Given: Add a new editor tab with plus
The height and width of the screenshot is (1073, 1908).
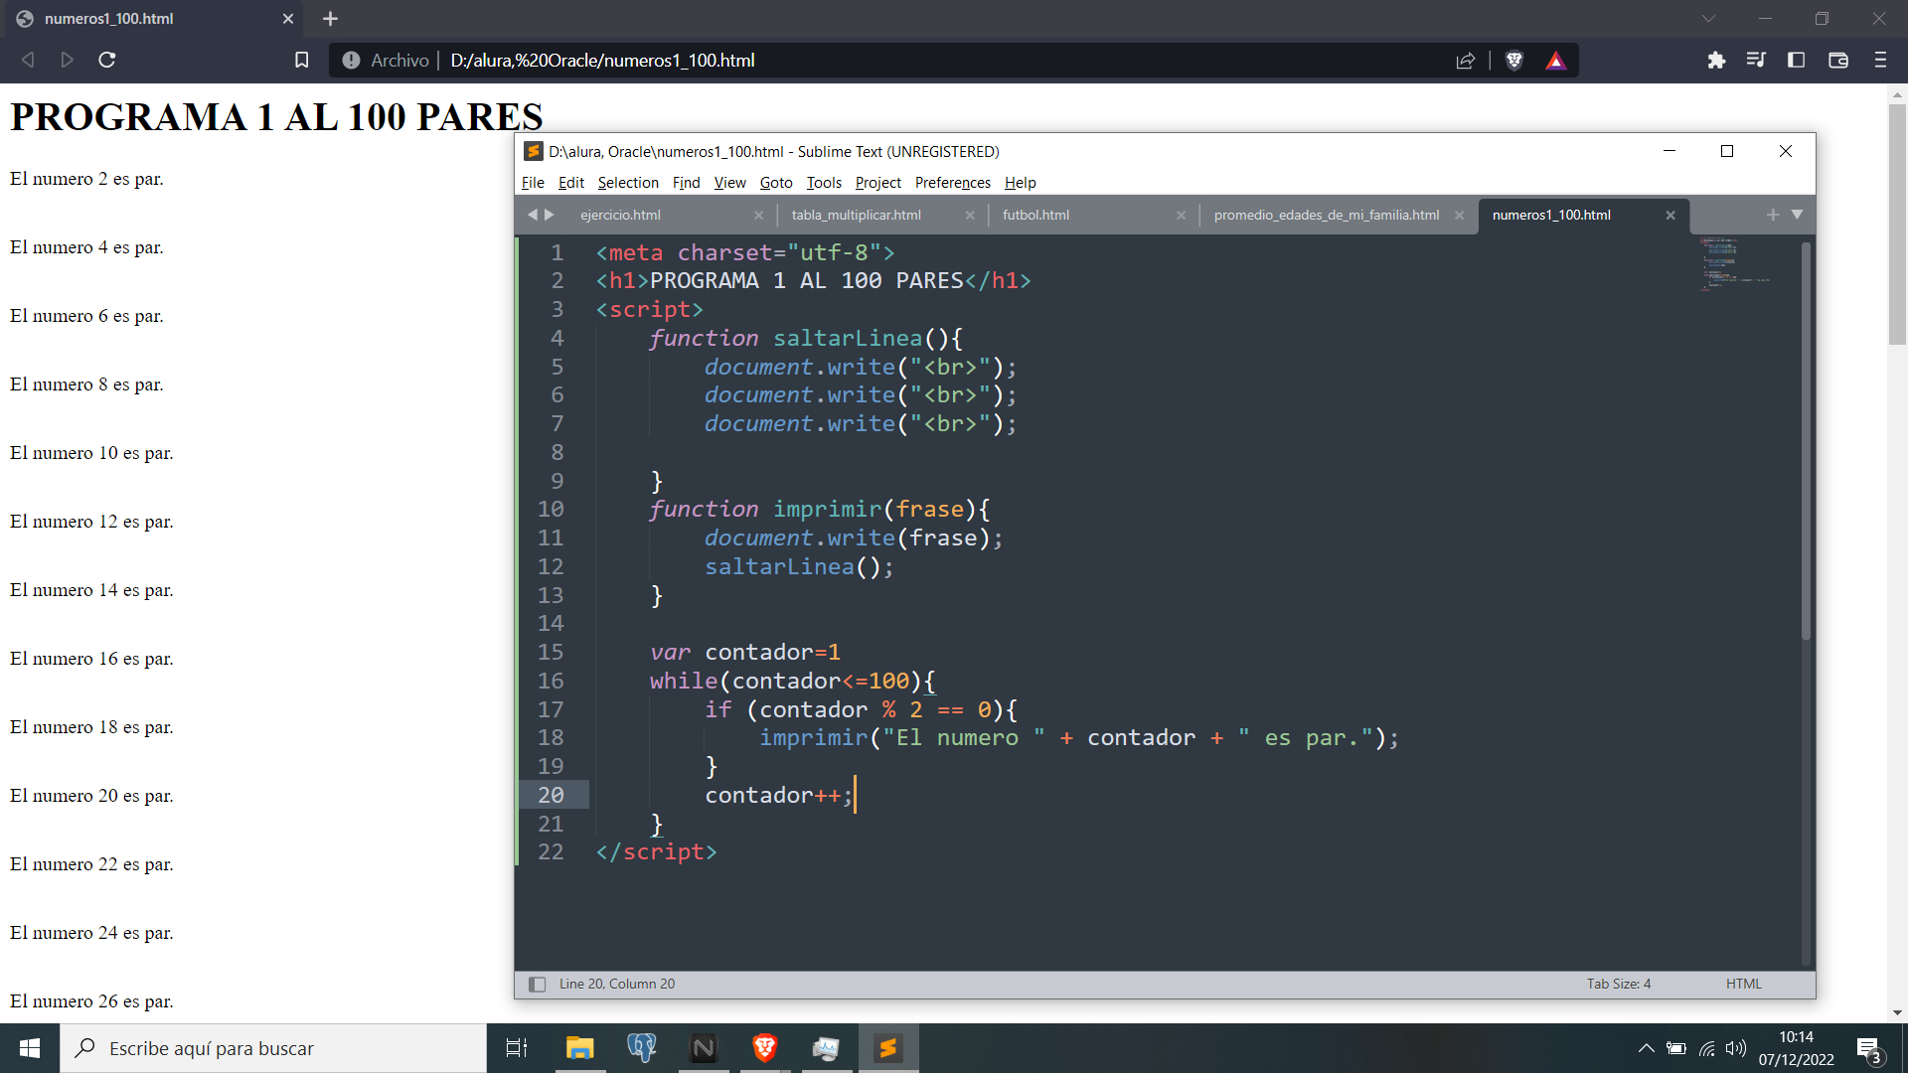Looking at the screenshot, I should click(x=1773, y=215).
